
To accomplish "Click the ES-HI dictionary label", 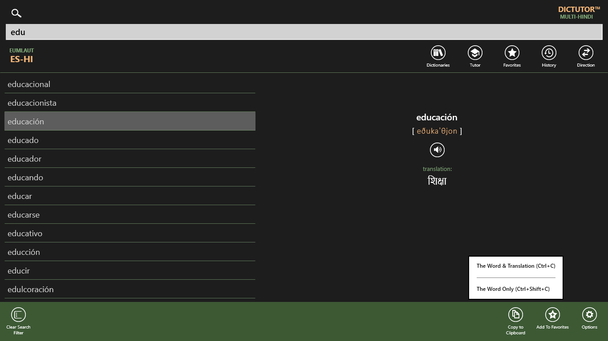I will (x=22, y=59).
